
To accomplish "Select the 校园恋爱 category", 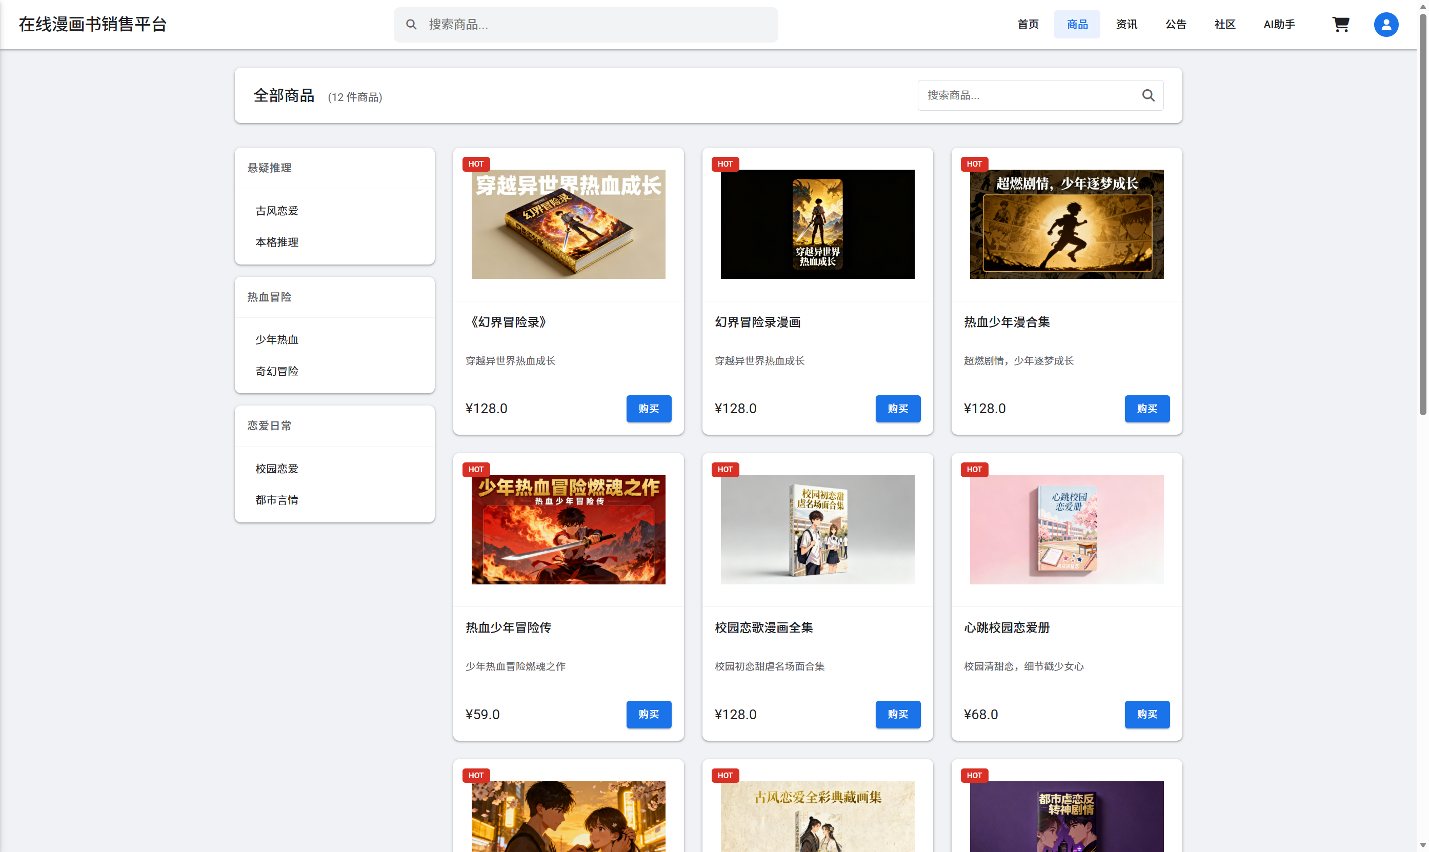I will (276, 468).
